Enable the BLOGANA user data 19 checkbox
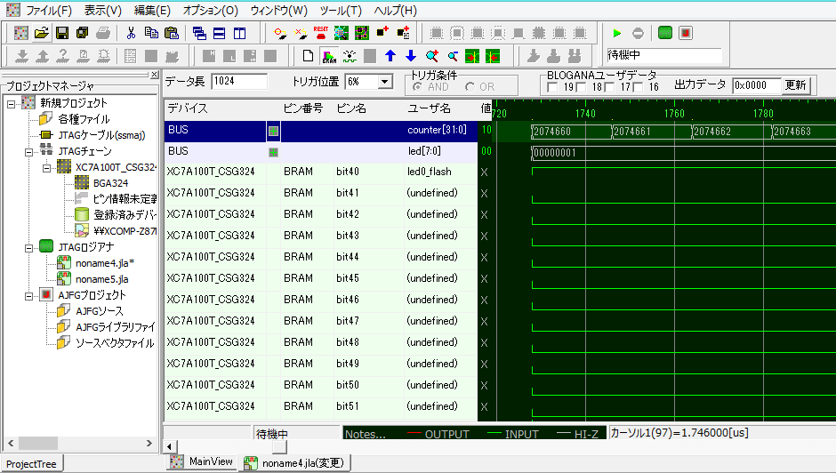 (552, 87)
